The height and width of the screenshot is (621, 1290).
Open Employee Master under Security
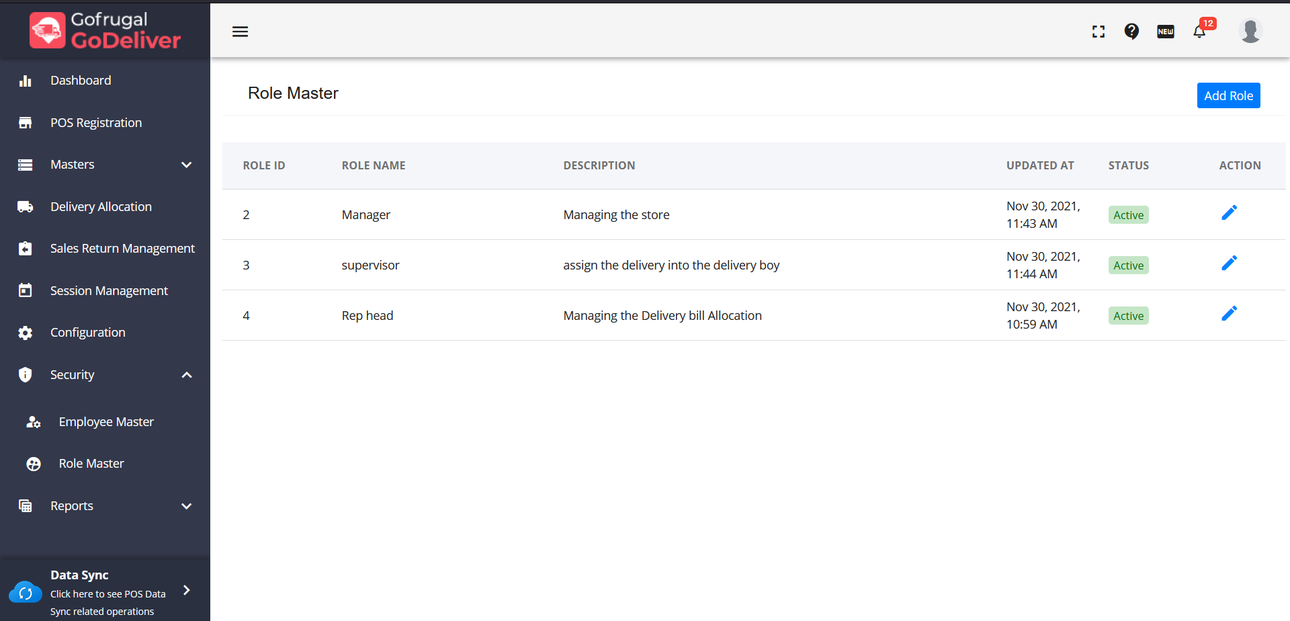click(x=106, y=422)
